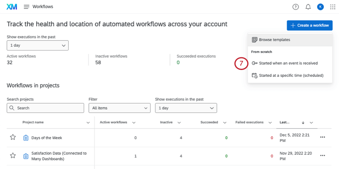Click the Search projects input field
Viewport: 339px width, 169px height.
point(45,108)
